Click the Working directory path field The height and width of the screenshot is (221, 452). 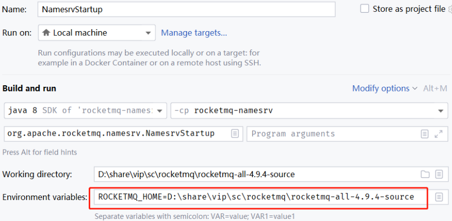[x=255, y=174]
